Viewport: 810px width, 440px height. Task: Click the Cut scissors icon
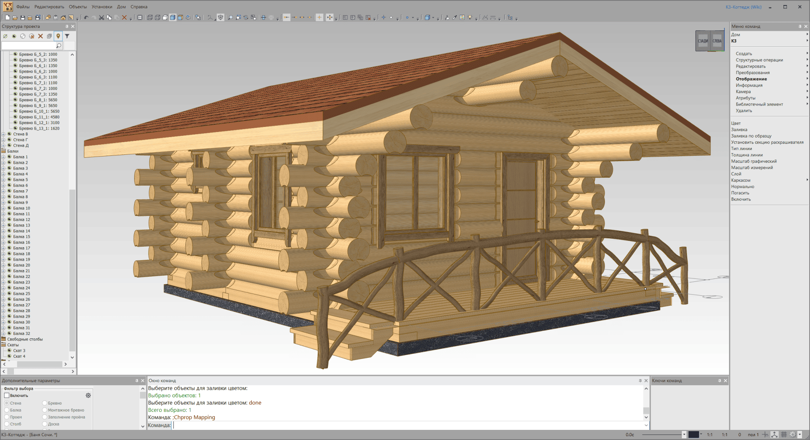[101, 18]
